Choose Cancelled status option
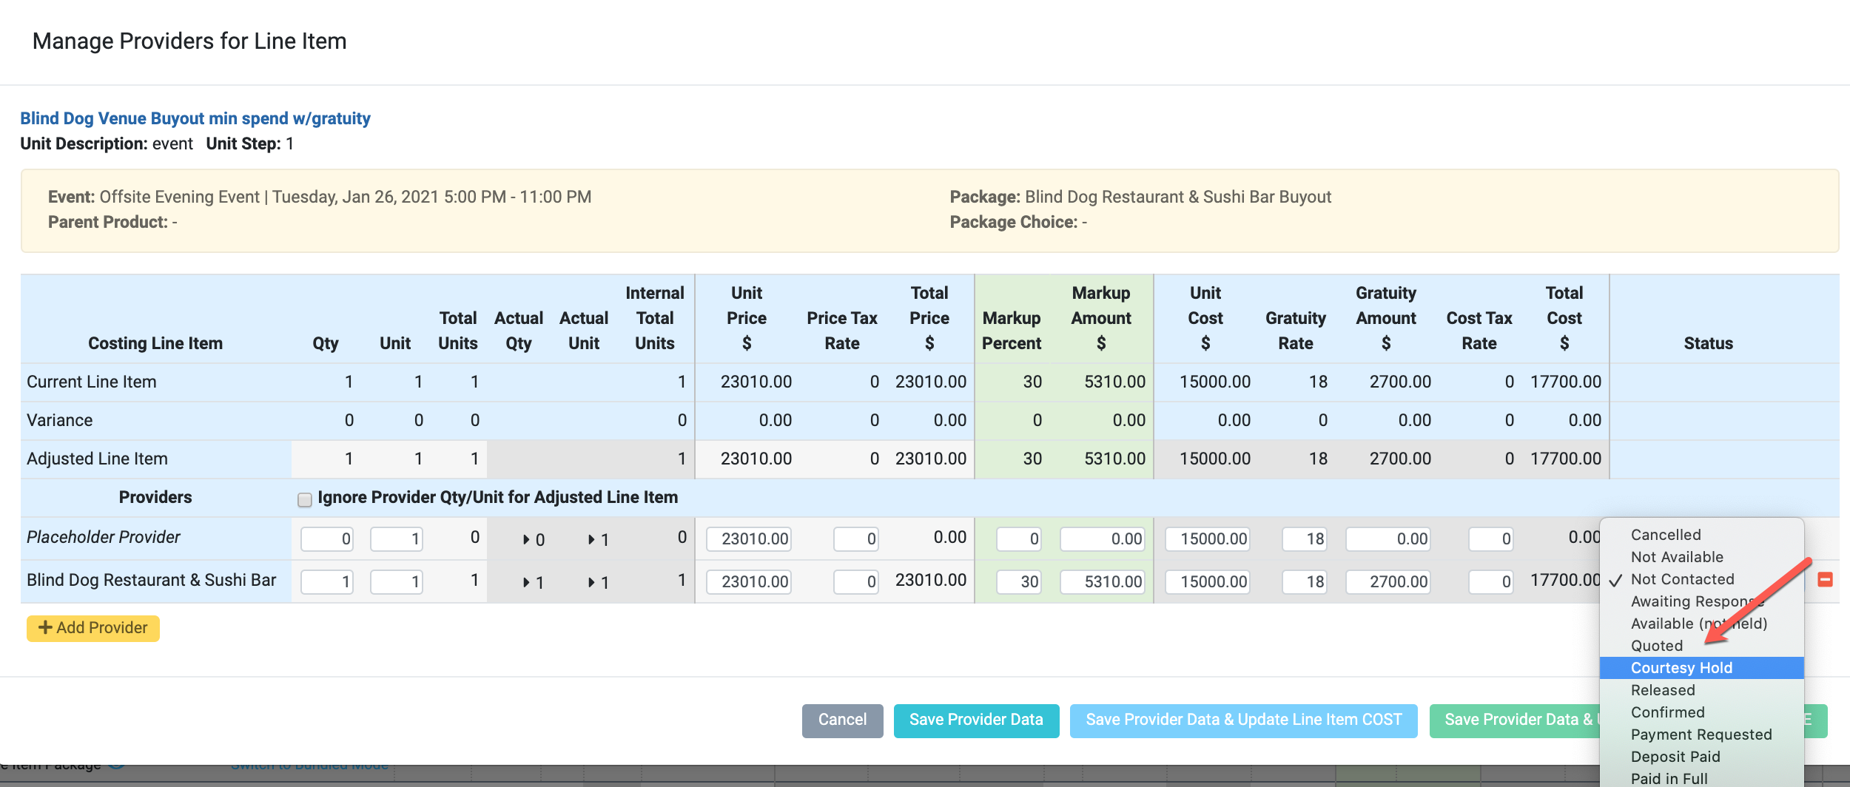The height and width of the screenshot is (787, 1850). 1701,535
